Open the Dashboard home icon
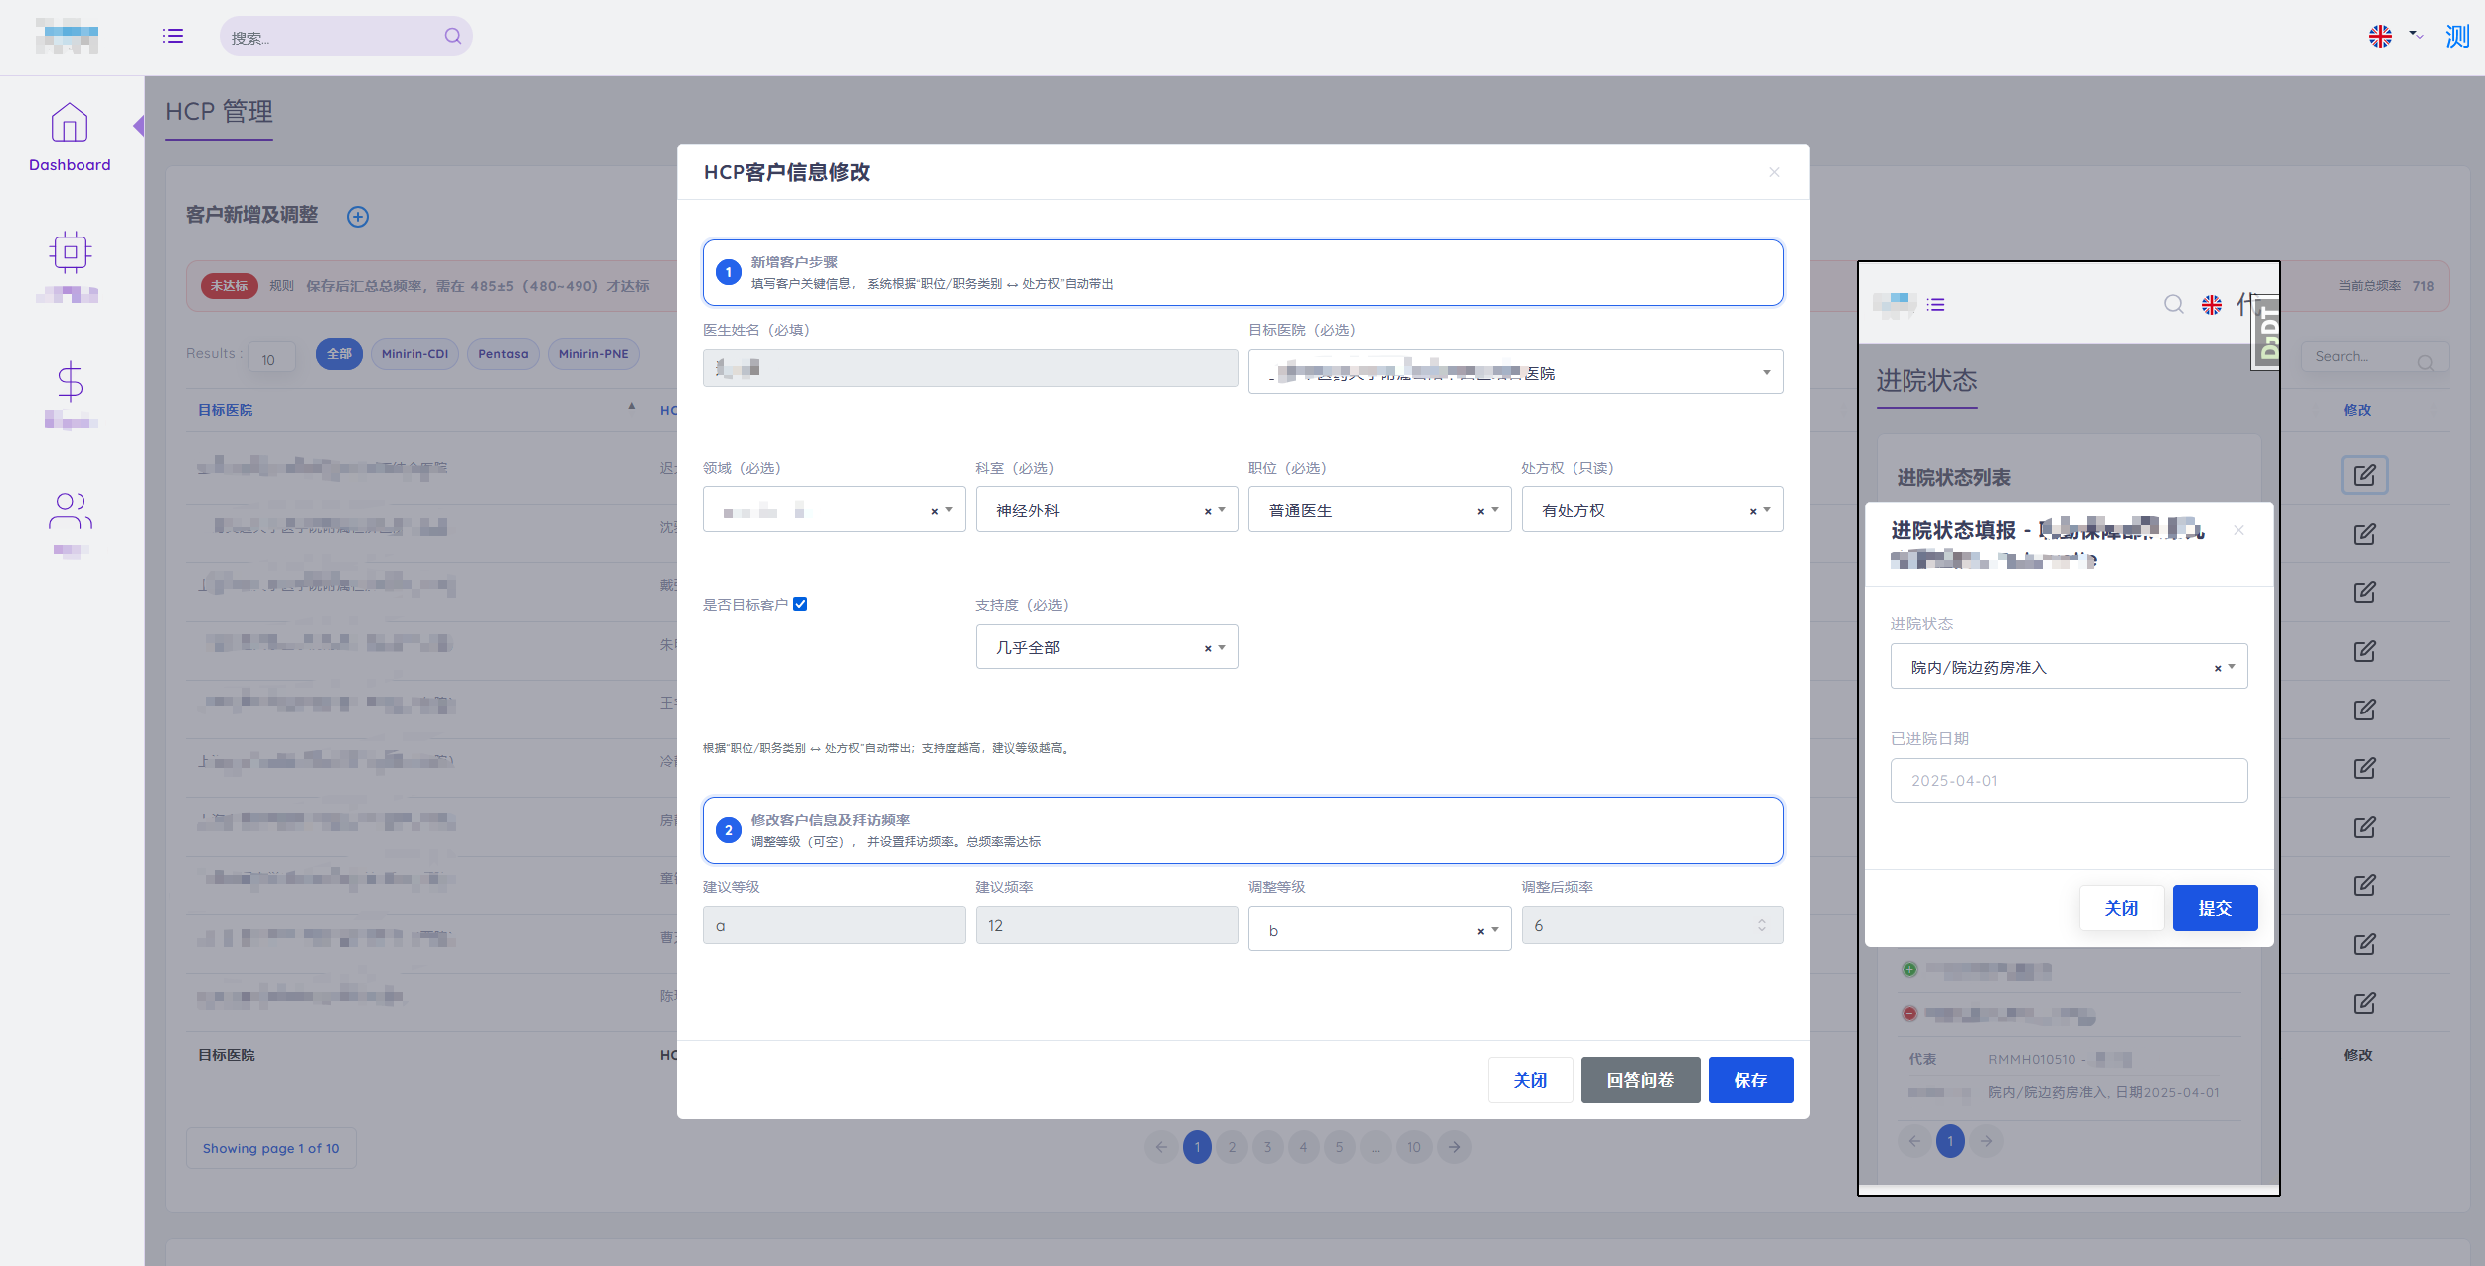The image size is (2485, 1266). [70, 124]
